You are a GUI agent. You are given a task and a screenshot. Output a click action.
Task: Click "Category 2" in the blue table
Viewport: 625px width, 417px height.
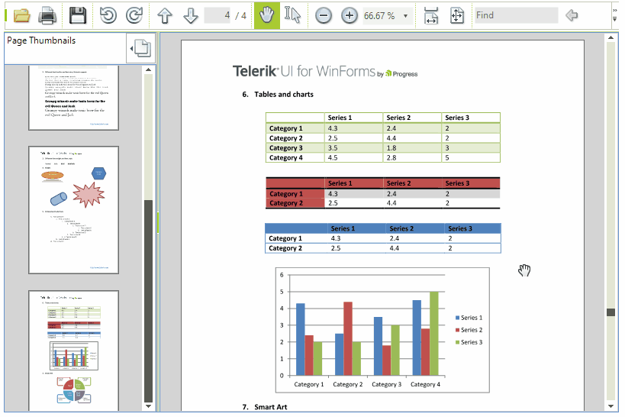pyautogui.click(x=285, y=248)
